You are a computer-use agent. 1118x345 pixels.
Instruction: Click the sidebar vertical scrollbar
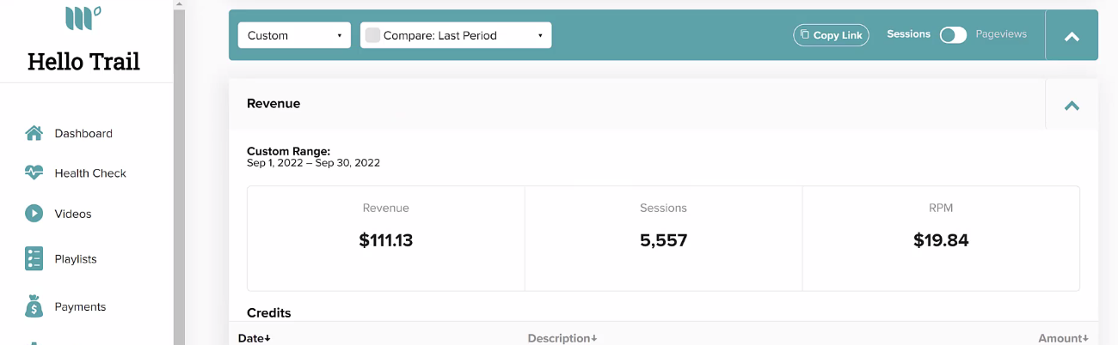(x=179, y=172)
